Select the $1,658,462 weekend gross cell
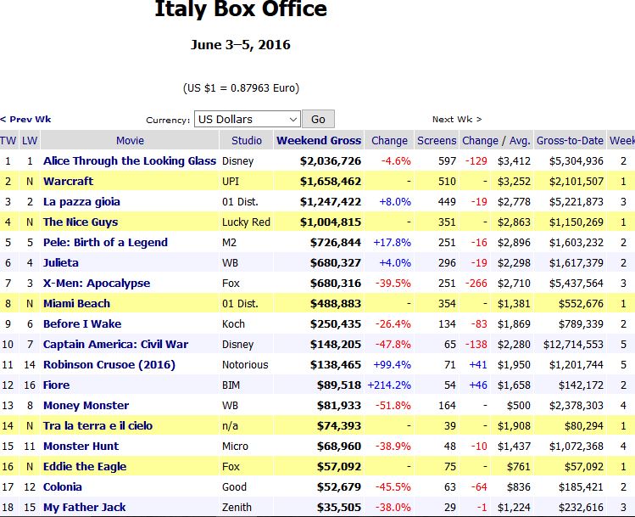Screen dimensions: 635x517 (x=331, y=182)
